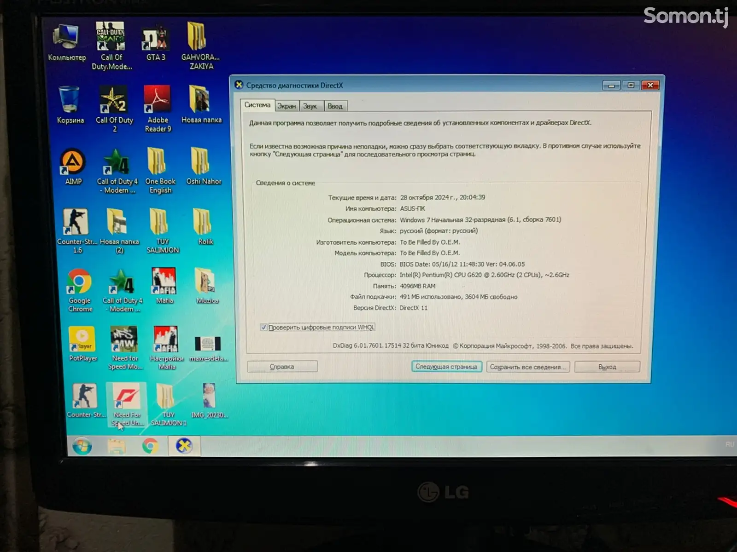
Task: Launch the PotPlayer shortcut
Action: click(82, 344)
